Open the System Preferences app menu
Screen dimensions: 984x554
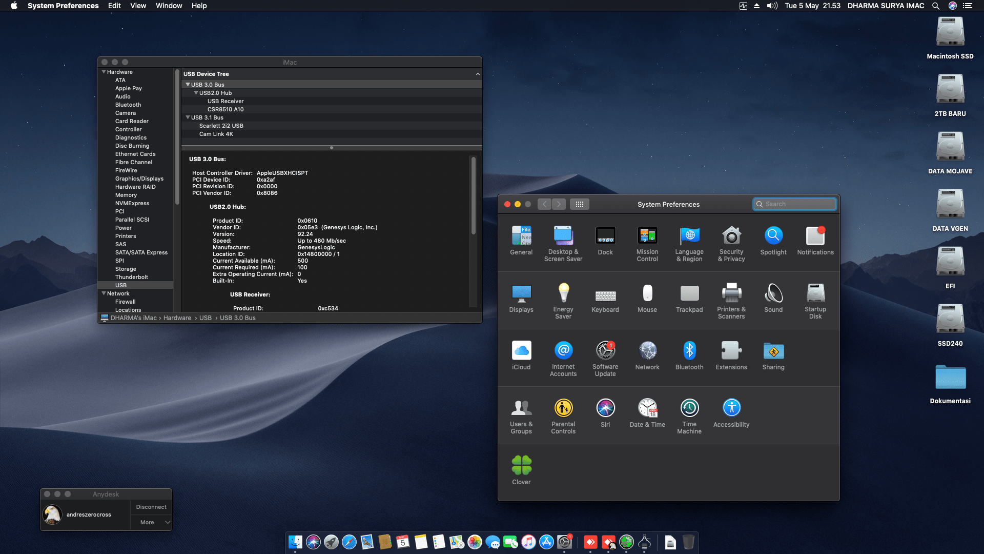coord(63,6)
